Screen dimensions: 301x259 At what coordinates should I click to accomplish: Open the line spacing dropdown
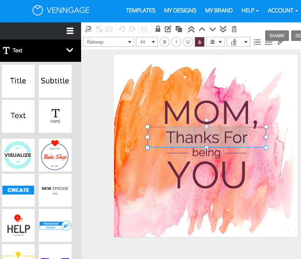pyautogui.click(x=238, y=42)
